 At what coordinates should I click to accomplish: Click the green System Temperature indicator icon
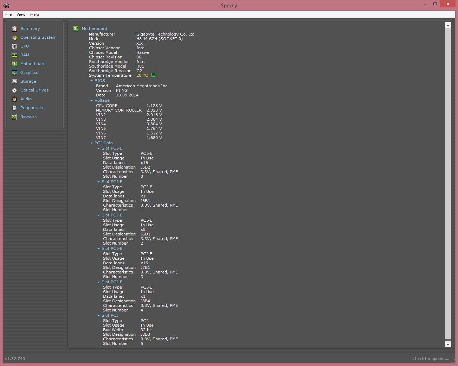(x=153, y=75)
